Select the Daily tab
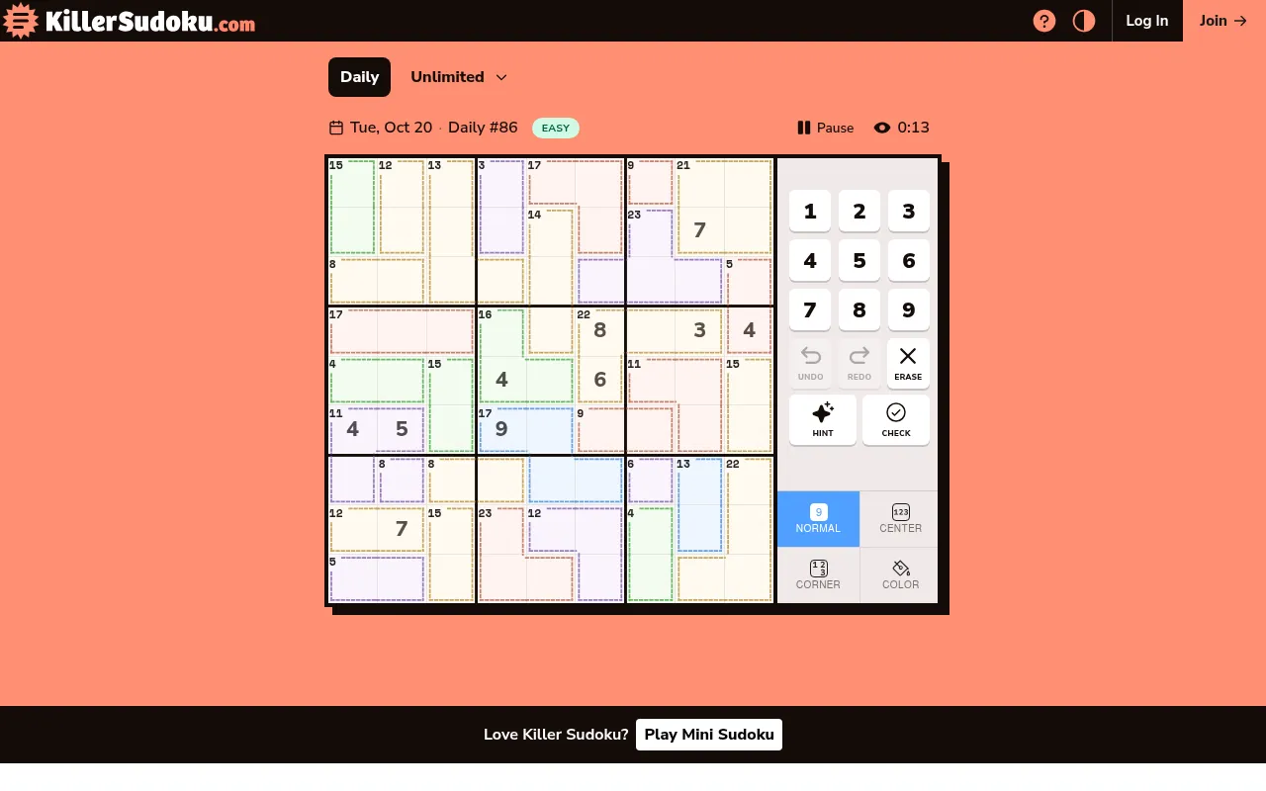 coord(359,77)
